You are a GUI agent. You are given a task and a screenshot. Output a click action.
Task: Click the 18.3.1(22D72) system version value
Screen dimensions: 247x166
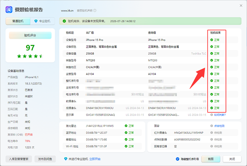33,83
